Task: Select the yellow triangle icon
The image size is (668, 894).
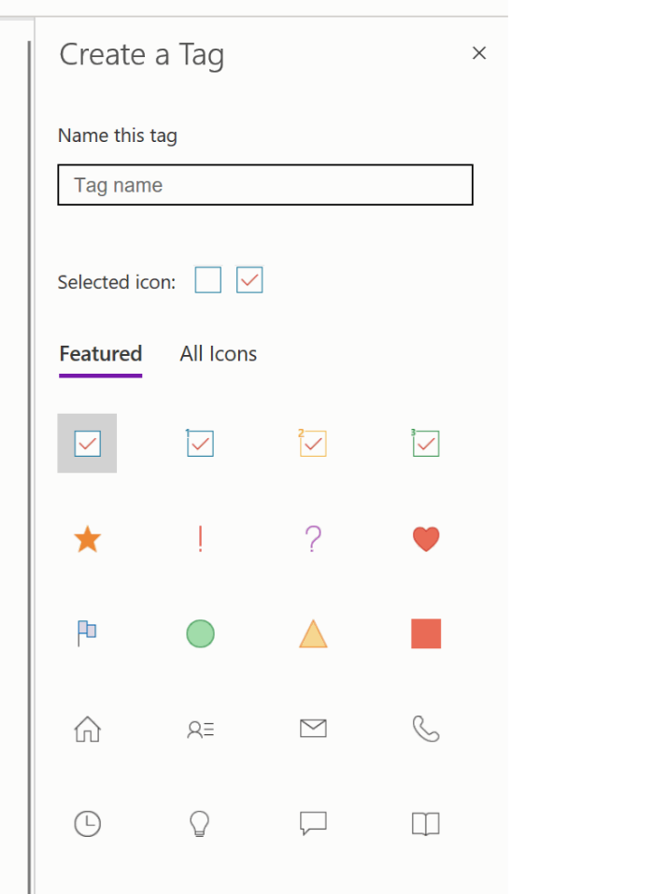Action: point(312,633)
